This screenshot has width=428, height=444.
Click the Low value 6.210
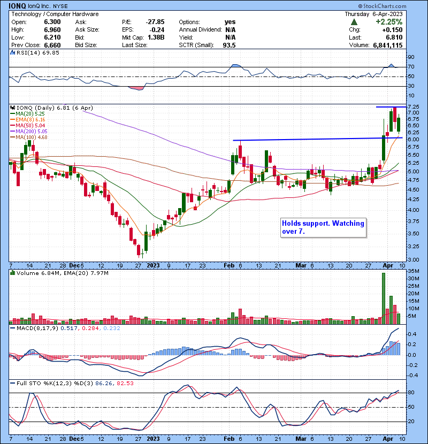(x=52, y=37)
